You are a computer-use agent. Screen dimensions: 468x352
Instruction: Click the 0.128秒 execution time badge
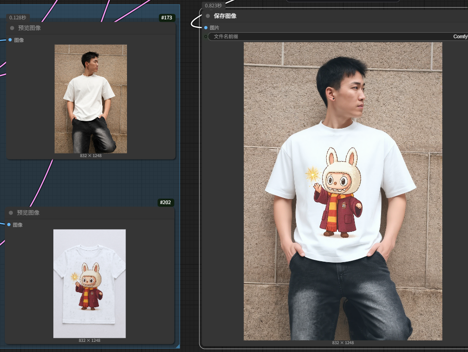(17, 18)
